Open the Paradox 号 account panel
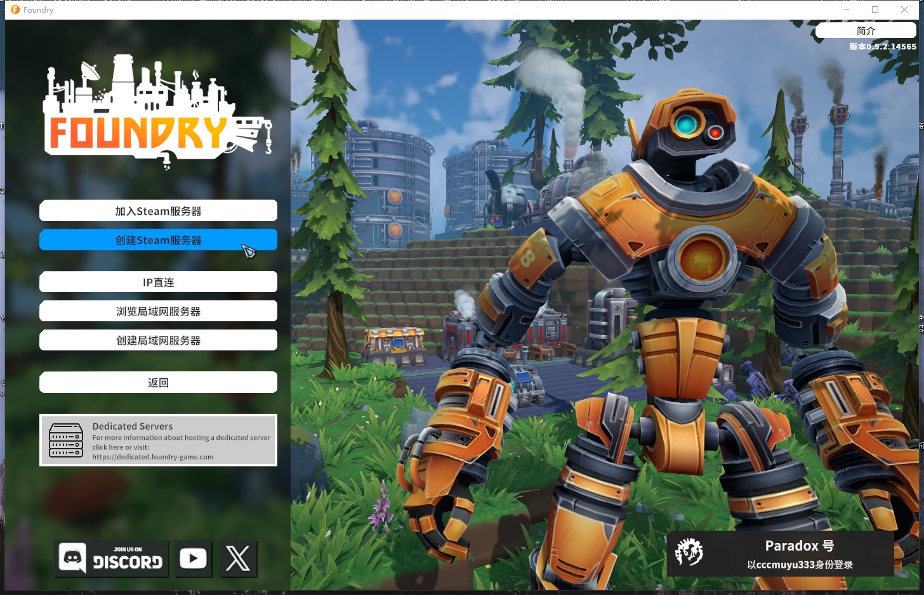The width and height of the screenshot is (924, 595). point(780,554)
